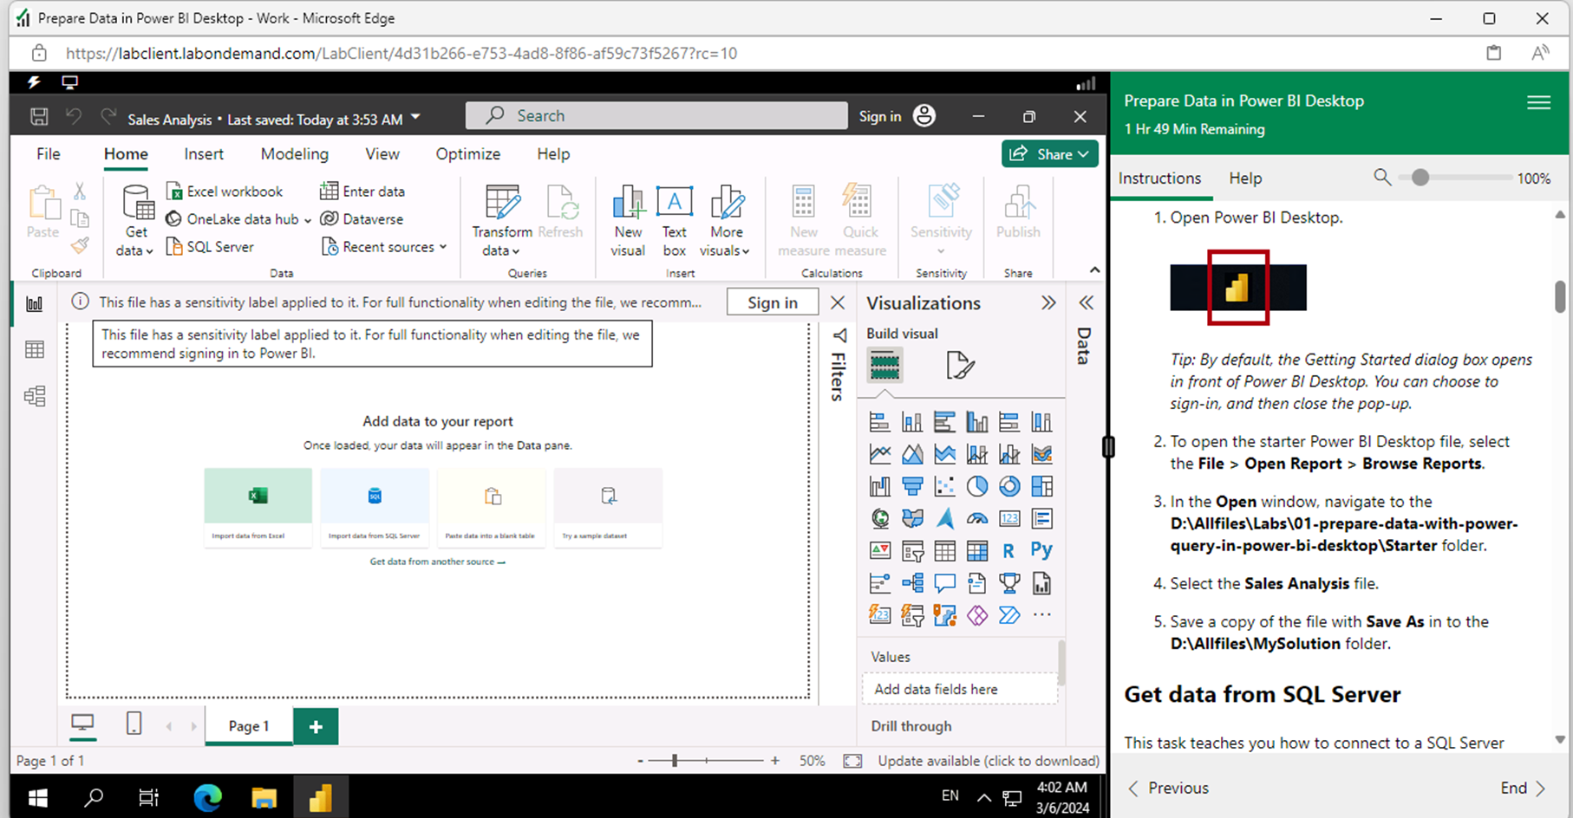The width and height of the screenshot is (1573, 818).
Task: Go to Previous lab page
Action: point(1168,788)
